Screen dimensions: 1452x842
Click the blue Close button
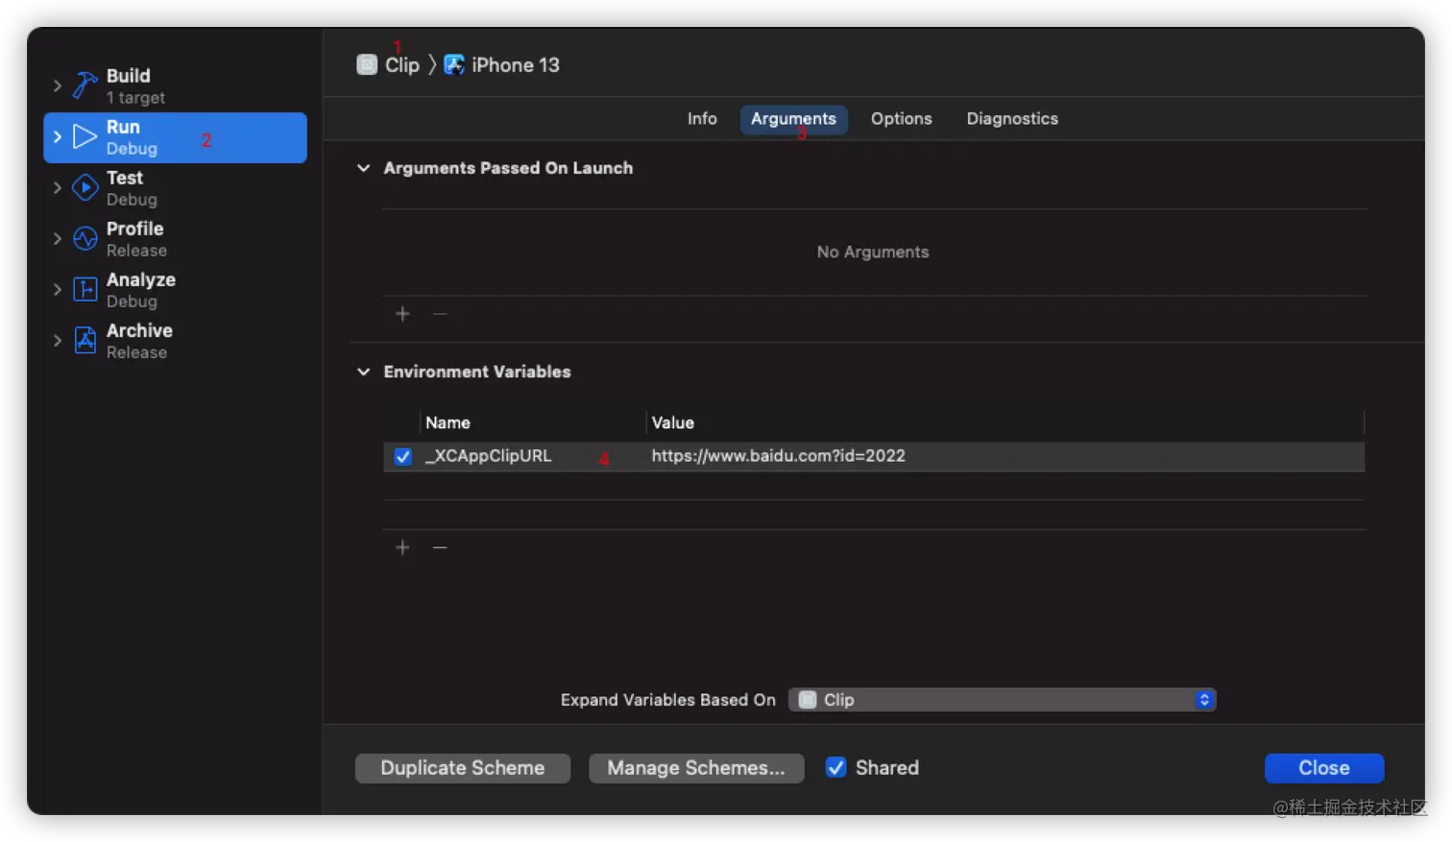1324,768
